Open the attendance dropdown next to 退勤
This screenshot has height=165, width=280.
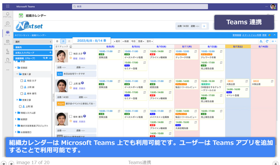204,26
